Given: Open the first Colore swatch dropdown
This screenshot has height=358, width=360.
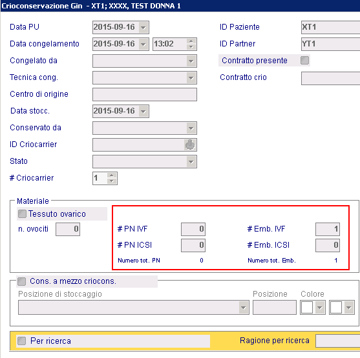Looking at the screenshot, I should [x=319, y=307].
